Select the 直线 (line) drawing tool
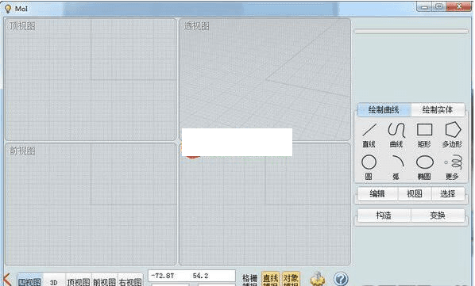Viewport: 475px width, 286px height. tap(369, 135)
